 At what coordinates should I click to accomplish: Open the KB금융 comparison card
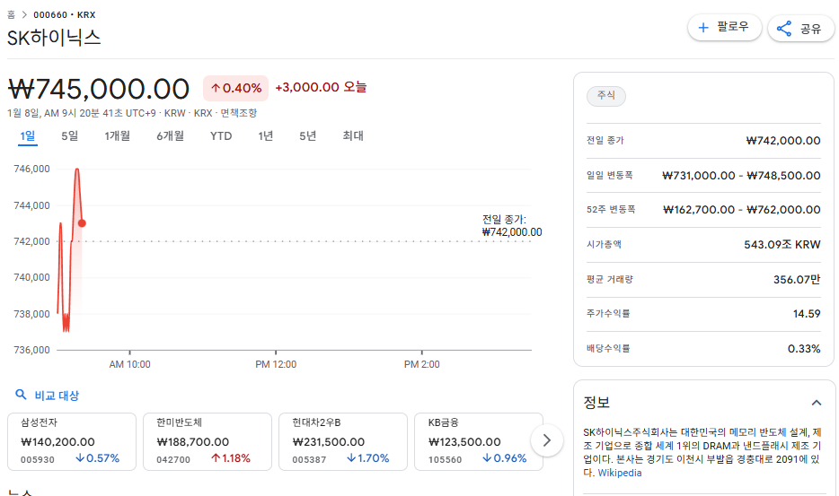pyautogui.click(x=479, y=441)
